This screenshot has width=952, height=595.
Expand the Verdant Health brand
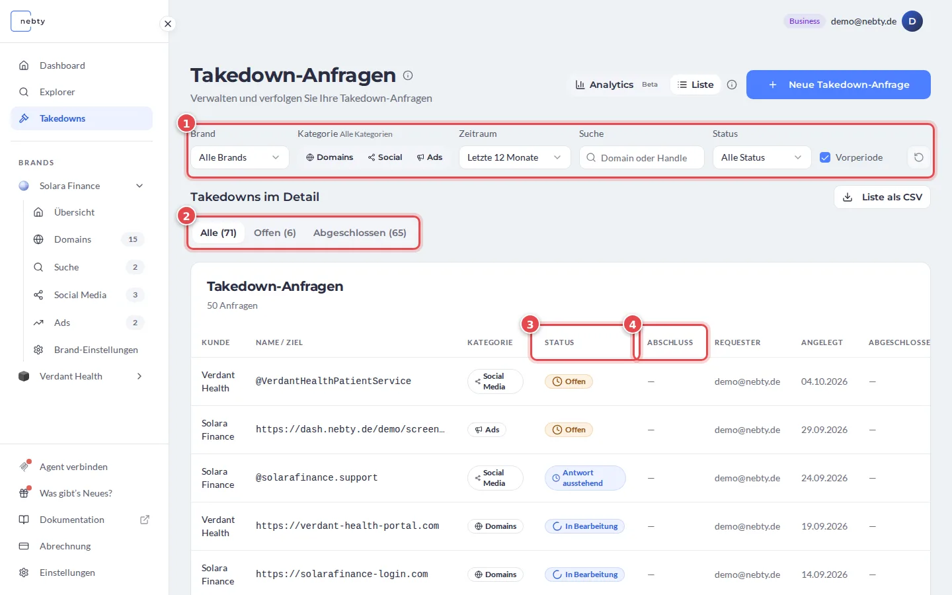139,376
